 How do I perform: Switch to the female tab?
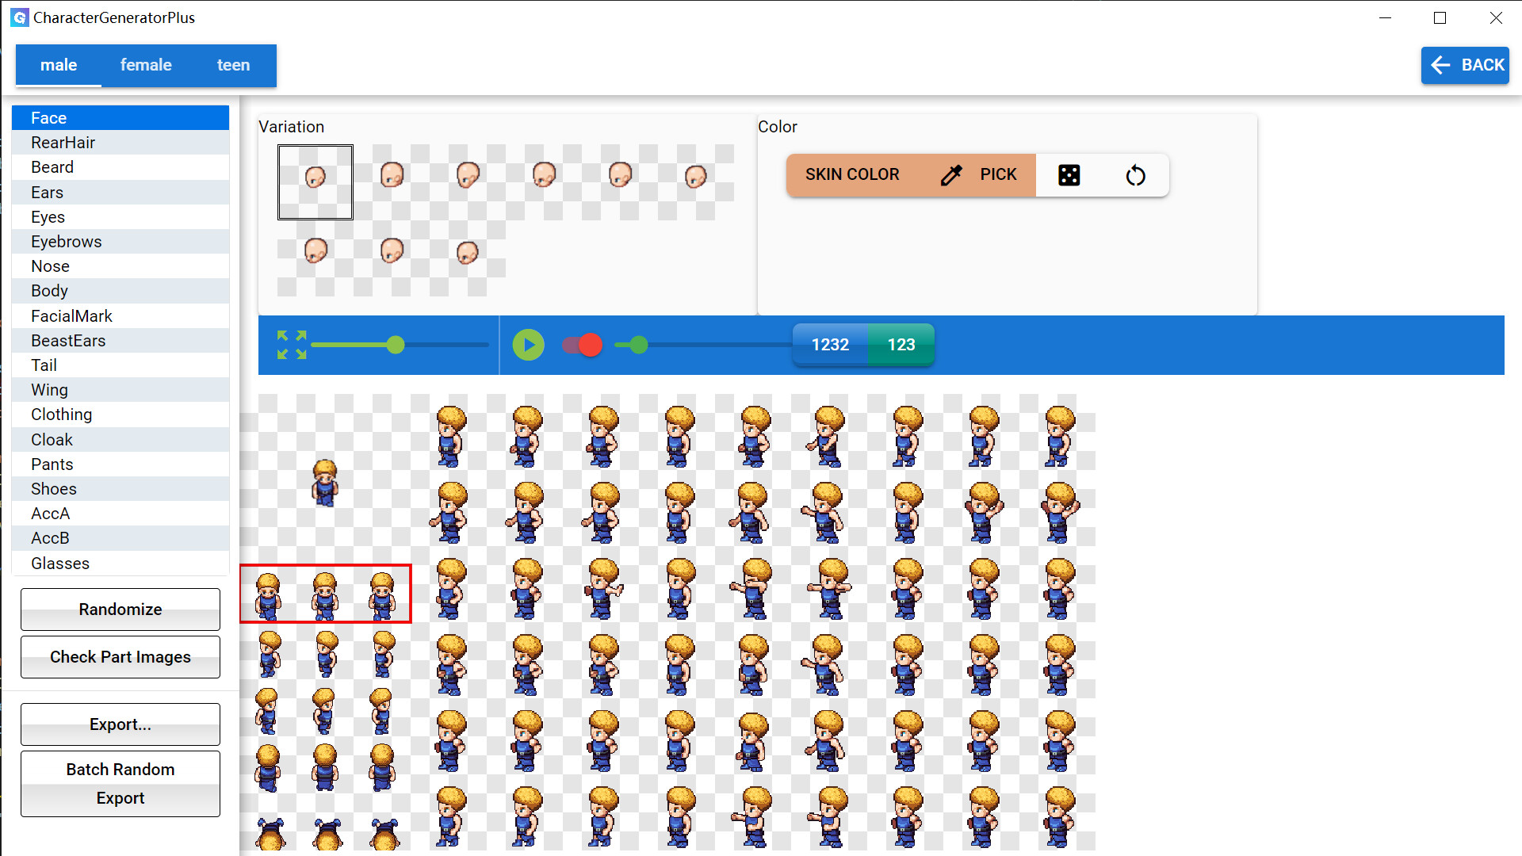point(146,65)
